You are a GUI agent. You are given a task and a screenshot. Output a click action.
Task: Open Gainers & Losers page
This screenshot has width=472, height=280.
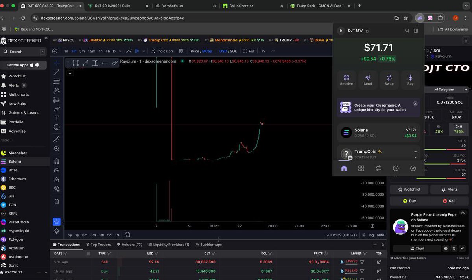tap(24, 113)
